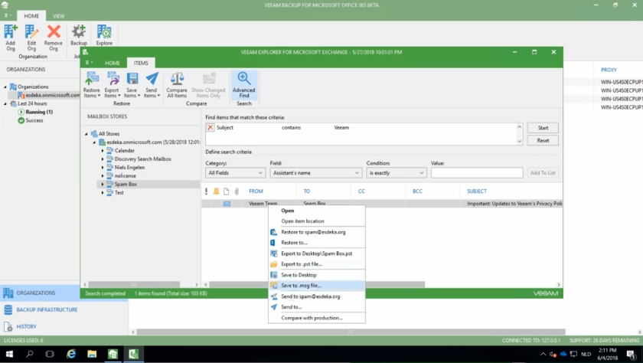Switch to the VIEW tab in the main window

click(59, 16)
